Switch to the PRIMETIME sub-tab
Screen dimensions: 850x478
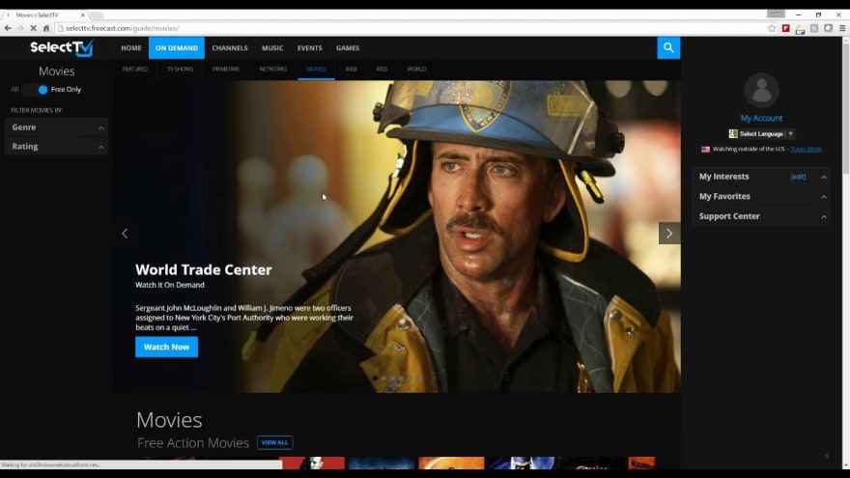tap(226, 70)
